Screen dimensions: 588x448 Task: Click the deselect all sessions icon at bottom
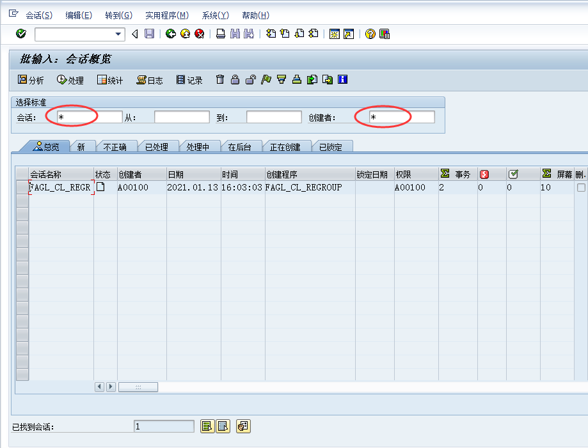pyautogui.click(x=223, y=426)
